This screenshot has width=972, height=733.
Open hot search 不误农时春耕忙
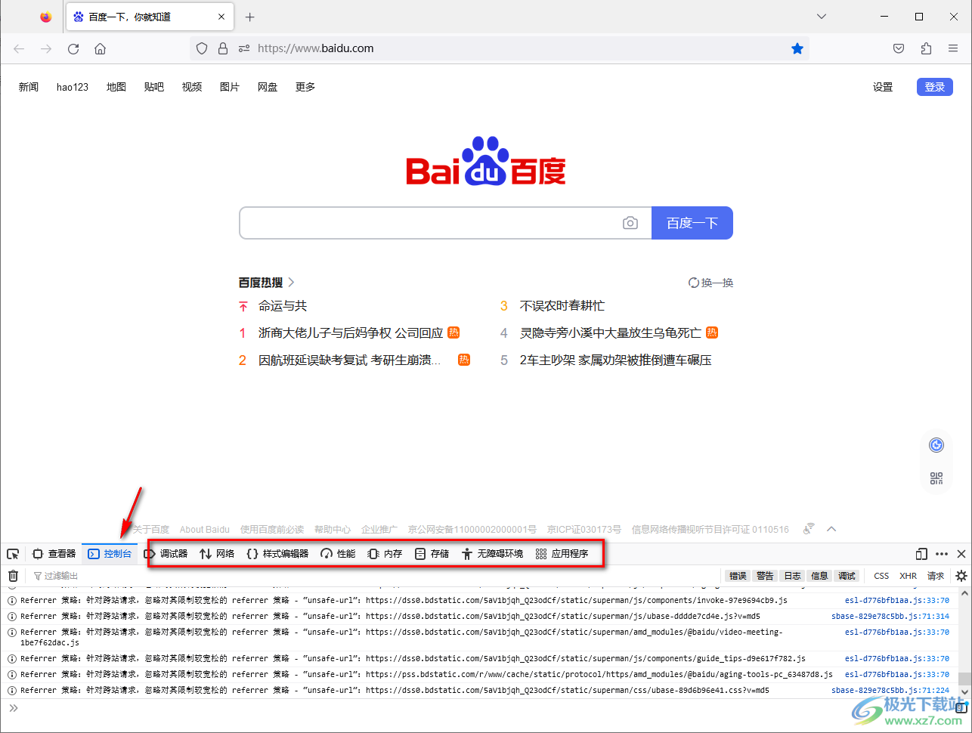[x=562, y=306]
